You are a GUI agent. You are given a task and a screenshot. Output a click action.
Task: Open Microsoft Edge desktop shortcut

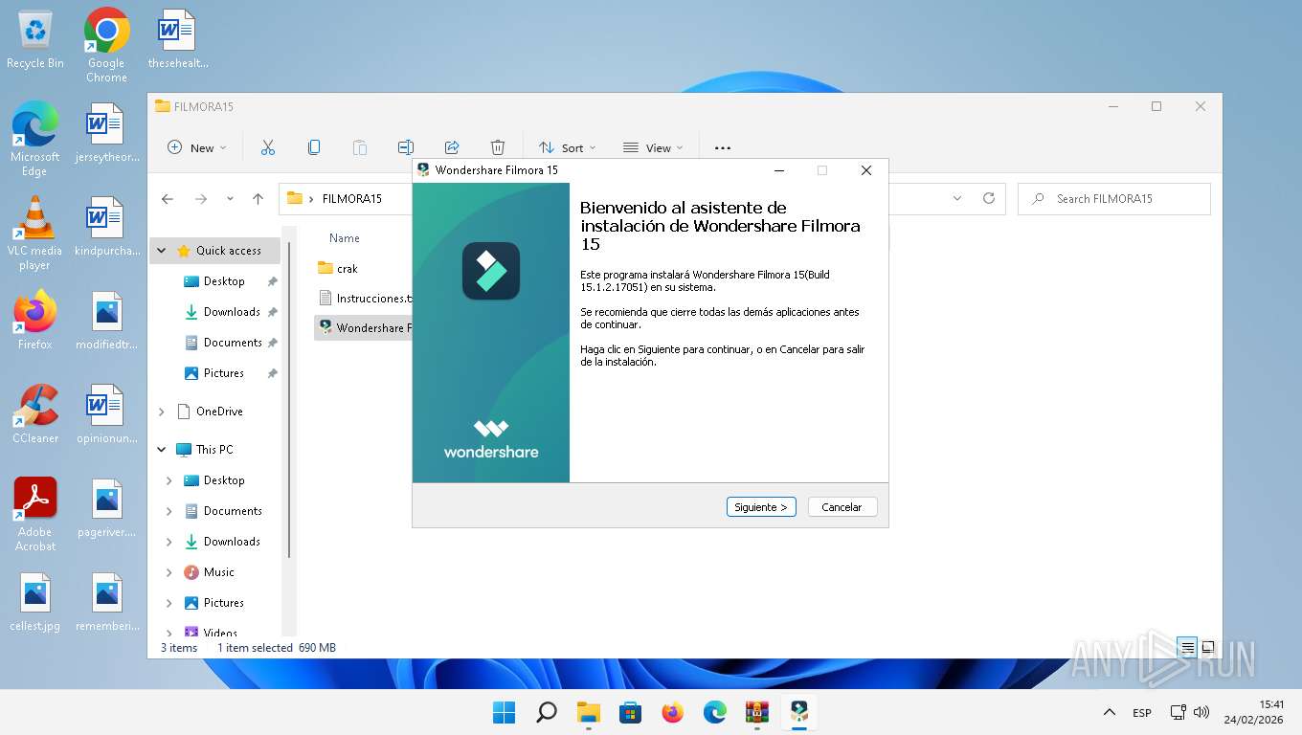tap(35, 140)
